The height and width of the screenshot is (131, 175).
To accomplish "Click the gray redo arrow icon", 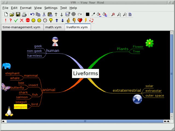I will (80, 14).
